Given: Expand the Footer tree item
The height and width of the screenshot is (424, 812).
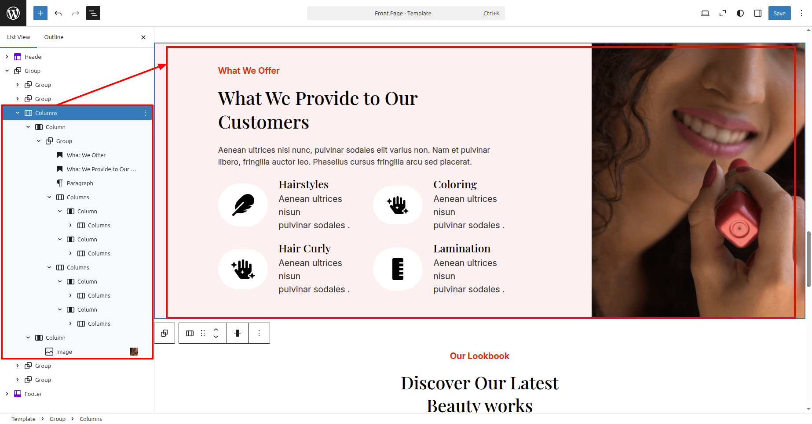Looking at the screenshot, I should coord(7,394).
